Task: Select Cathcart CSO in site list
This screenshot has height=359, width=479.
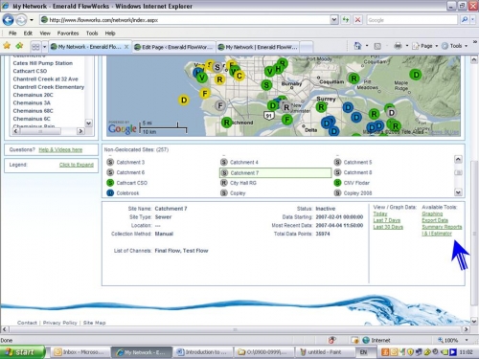Action: pyautogui.click(x=30, y=71)
